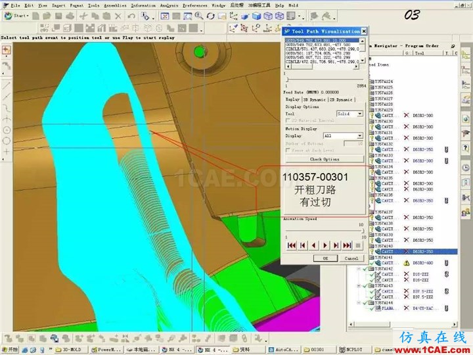Screen dimensions: 473x355
Task: Open the Assemblies menu
Action: point(115,5)
